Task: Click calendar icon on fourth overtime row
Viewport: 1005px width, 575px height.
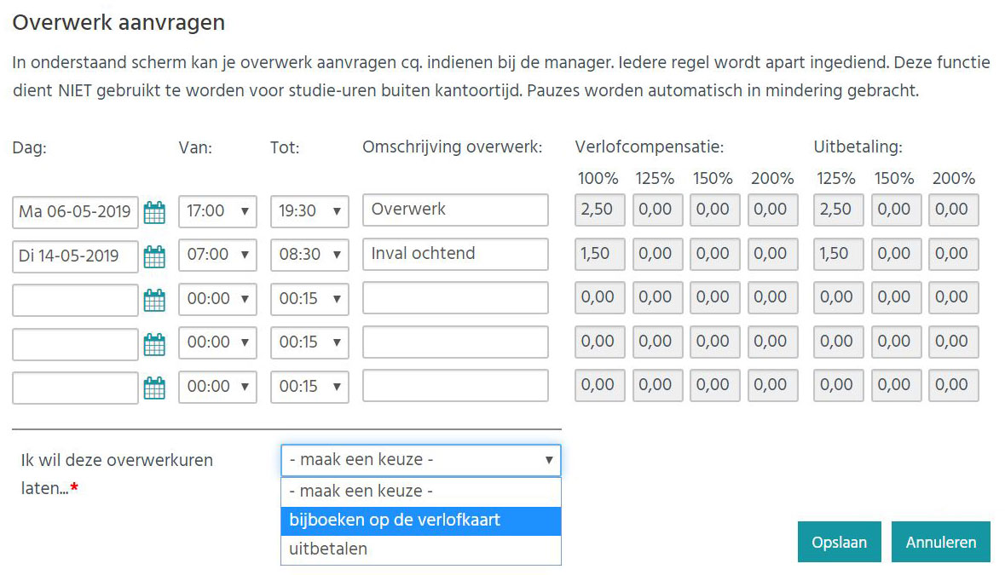Action: click(154, 344)
